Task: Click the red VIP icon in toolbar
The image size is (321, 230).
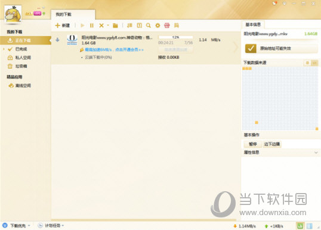Action: [167, 26]
